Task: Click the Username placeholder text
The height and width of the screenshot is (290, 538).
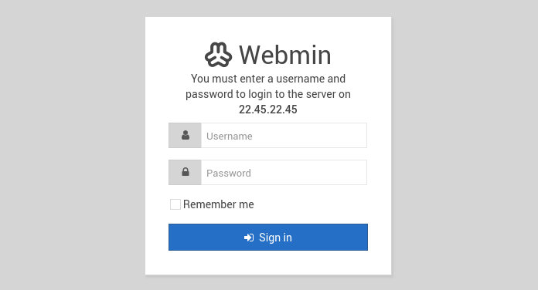Action: click(x=230, y=137)
